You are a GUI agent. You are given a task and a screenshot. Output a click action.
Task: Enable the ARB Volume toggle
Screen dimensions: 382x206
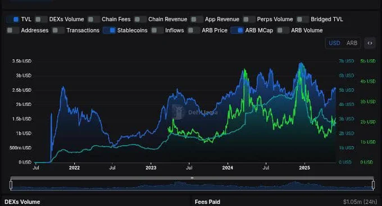[283, 30]
